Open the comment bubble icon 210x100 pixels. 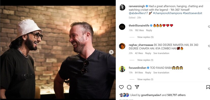pos(129,87)
